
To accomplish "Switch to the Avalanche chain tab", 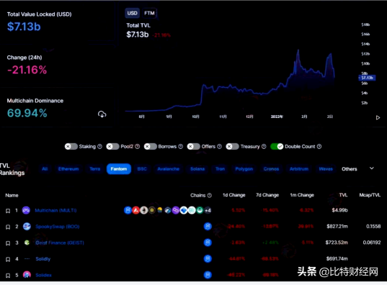I will 169,169.
